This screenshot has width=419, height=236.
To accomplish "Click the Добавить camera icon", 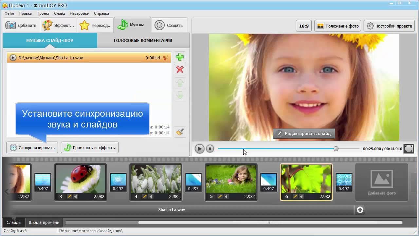I will pos(10,25).
